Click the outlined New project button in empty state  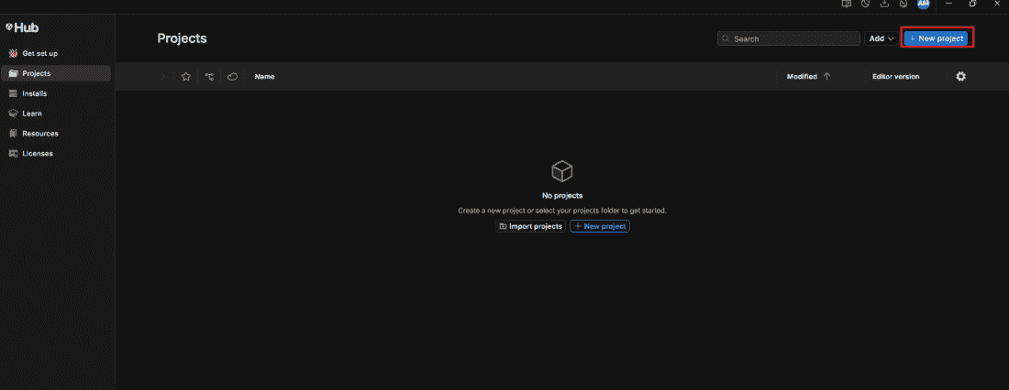click(x=600, y=227)
